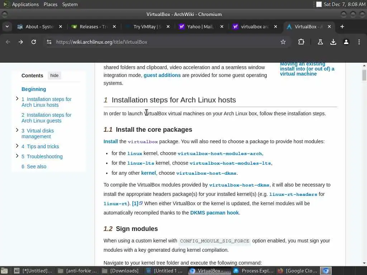This screenshot has height=275, width=367.
Task: Open the Applications menu
Action: pos(25,4)
